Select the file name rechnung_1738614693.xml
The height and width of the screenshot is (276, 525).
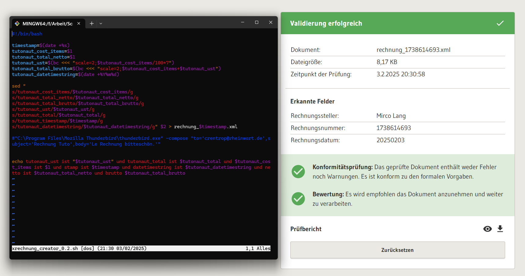coord(413,50)
